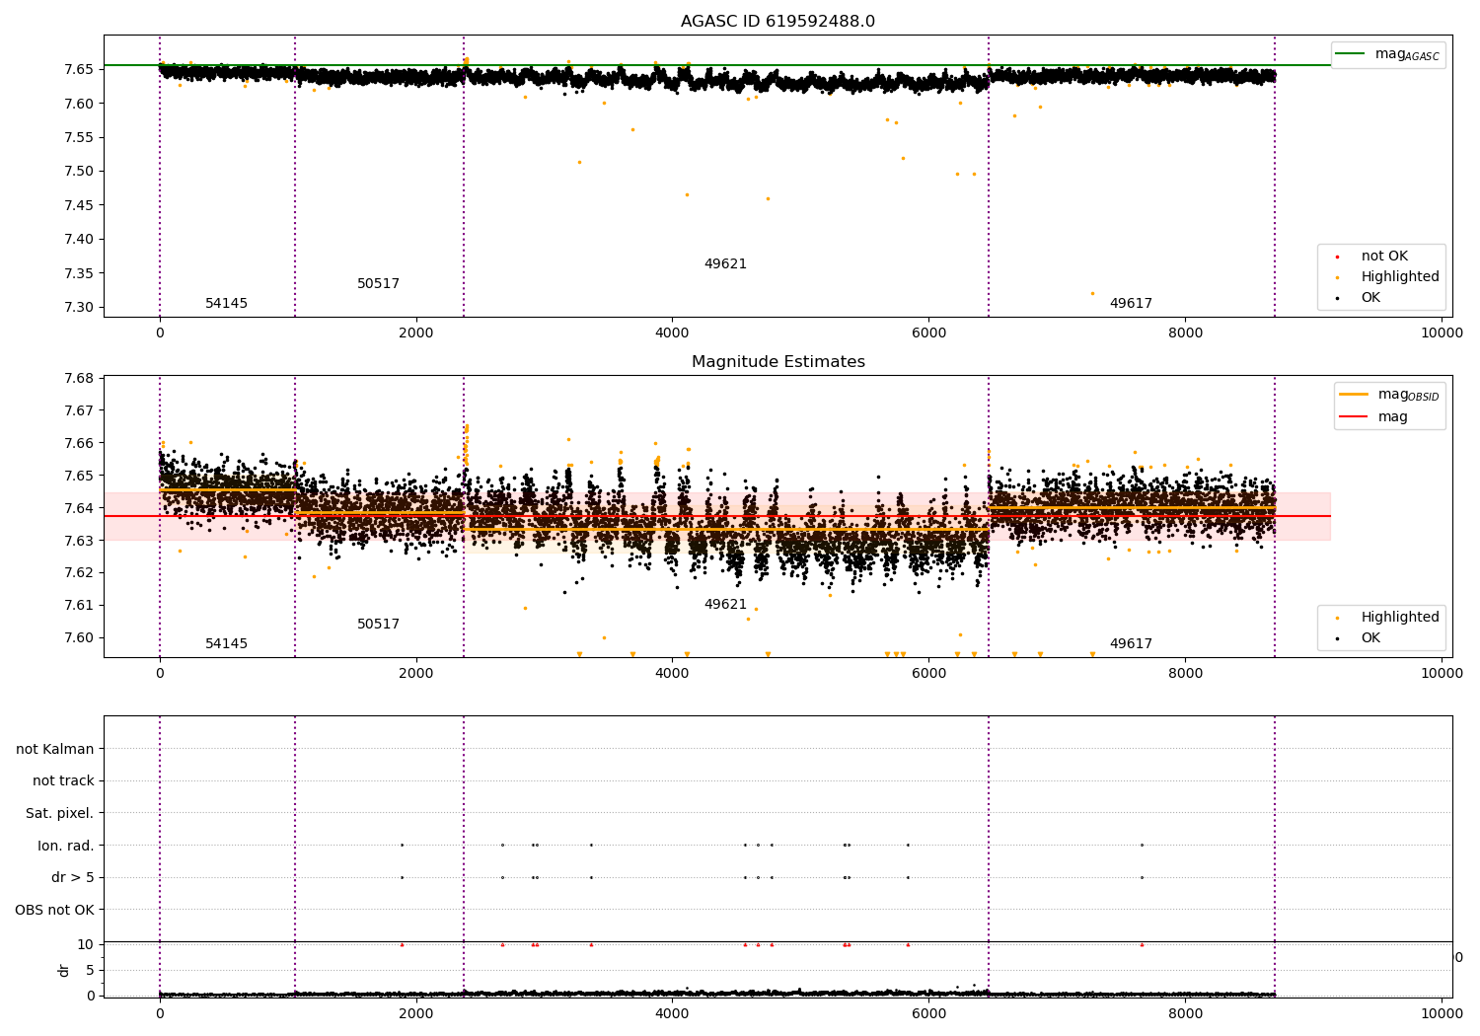Click the green line sample in top legend
The height and width of the screenshot is (1036, 1480).
[1350, 54]
